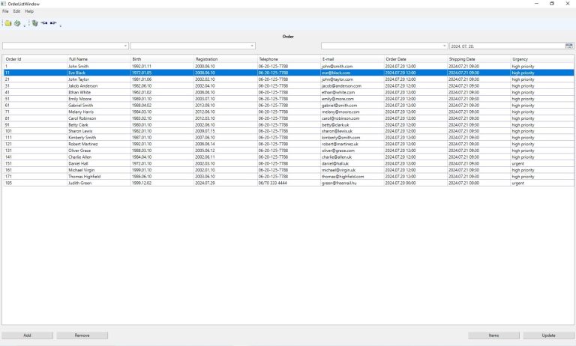Click the Update button

click(548, 336)
